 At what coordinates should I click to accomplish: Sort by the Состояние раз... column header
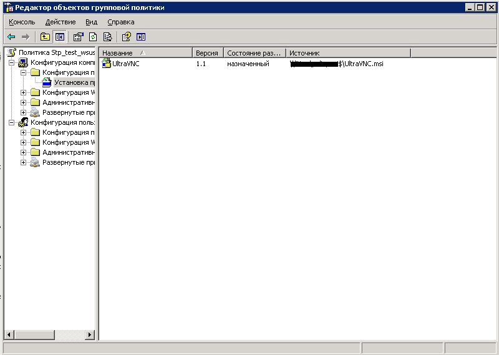[x=255, y=53]
